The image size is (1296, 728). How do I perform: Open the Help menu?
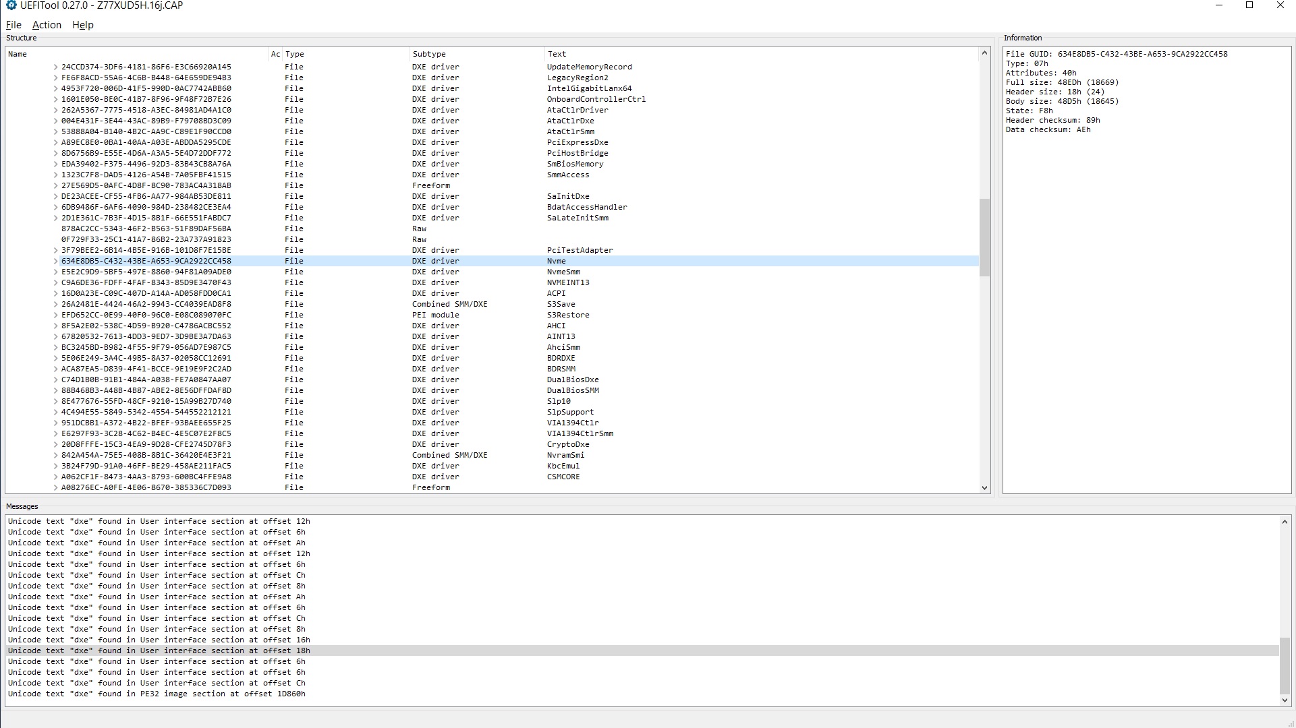pos(83,25)
